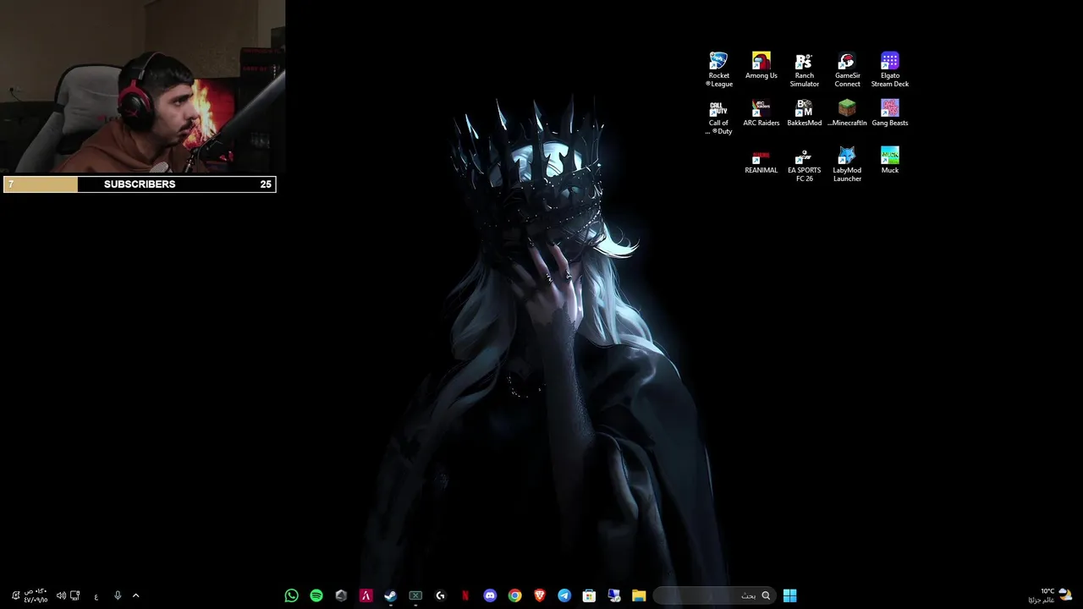Open the Windows Start menu
1083x609 pixels.
coord(789,595)
